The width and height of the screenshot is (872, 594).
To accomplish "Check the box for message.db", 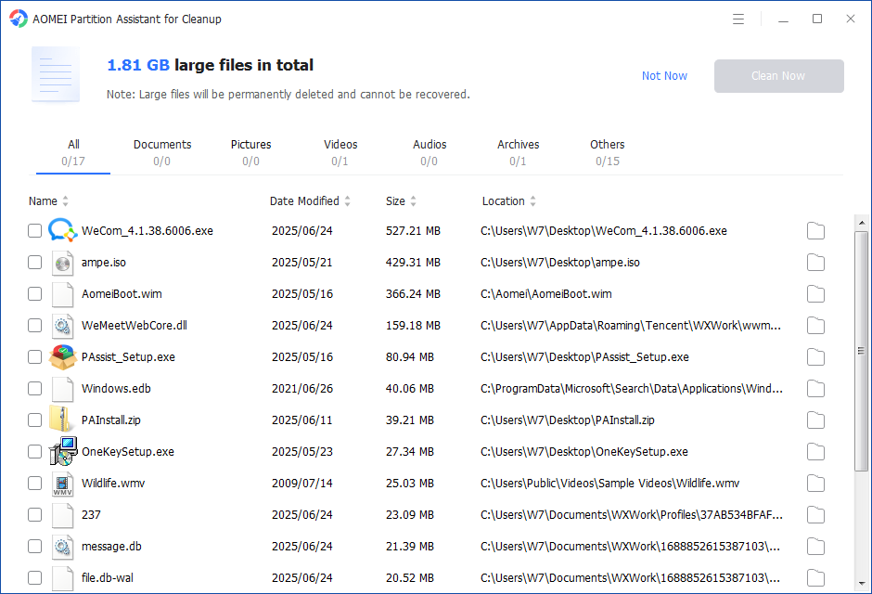I will point(34,546).
